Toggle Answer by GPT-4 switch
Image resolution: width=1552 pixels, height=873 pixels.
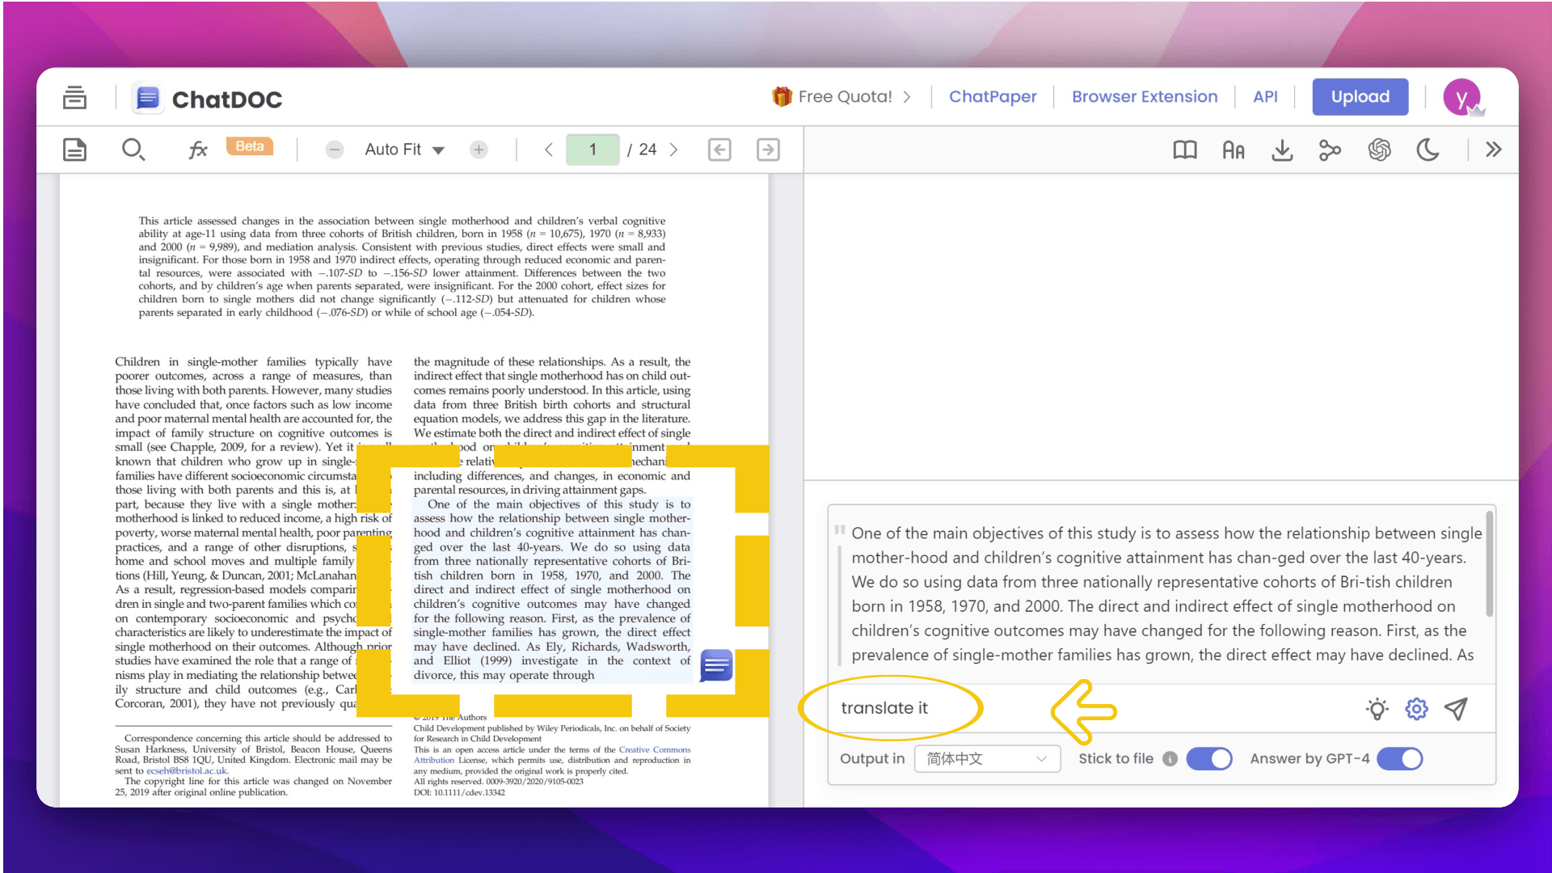1400,759
